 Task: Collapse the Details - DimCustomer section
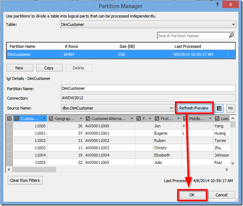[x=9, y=79]
